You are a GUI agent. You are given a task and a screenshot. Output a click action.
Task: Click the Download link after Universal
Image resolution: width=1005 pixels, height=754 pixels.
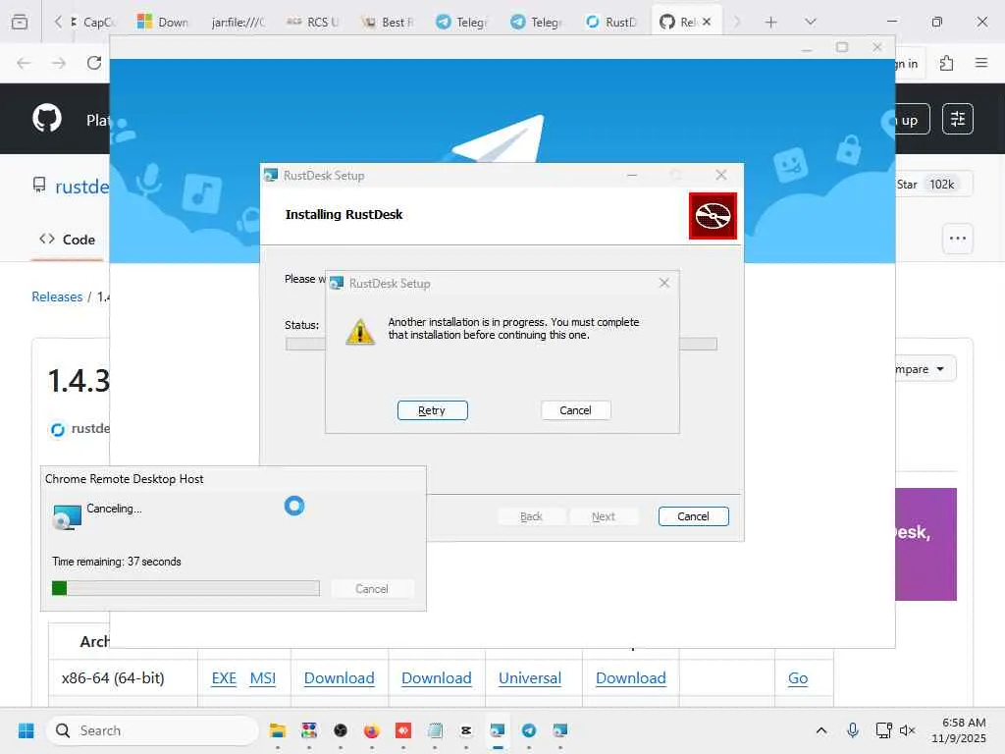tap(631, 677)
